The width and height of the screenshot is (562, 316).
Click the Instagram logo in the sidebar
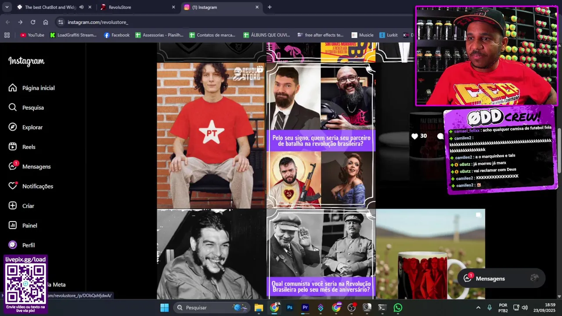pyautogui.click(x=26, y=61)
